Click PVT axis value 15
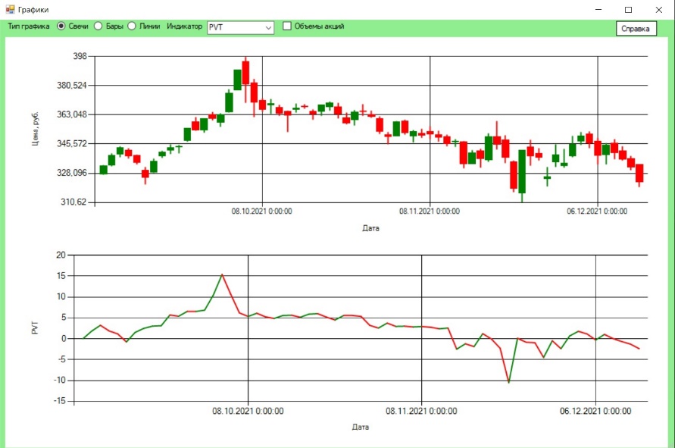The image size is (675, 448). pos(61,276)
